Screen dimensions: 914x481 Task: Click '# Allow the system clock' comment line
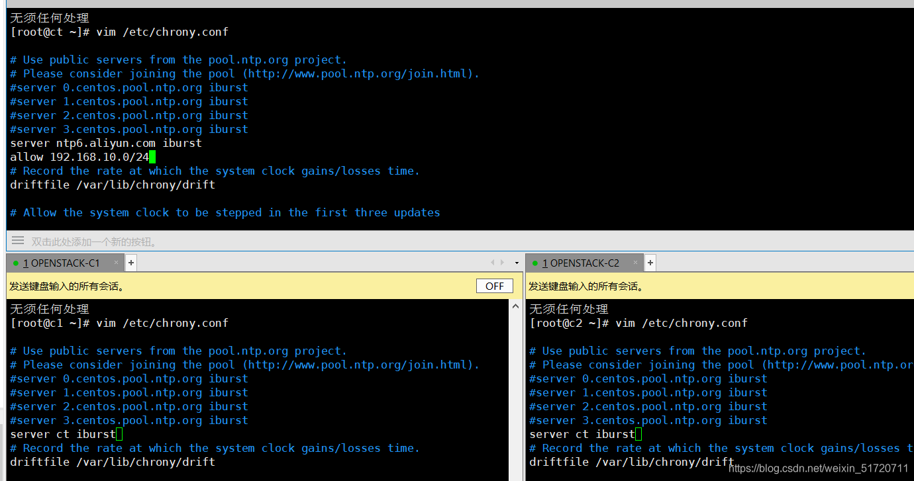(x=225, y=212)
